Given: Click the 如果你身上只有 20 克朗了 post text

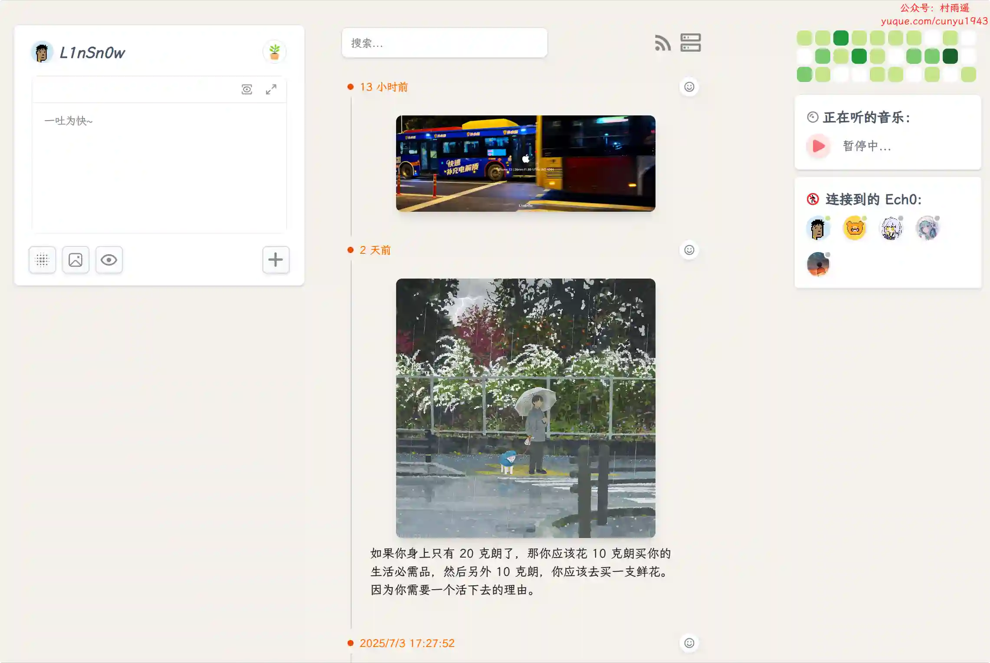Looking at the screenshot, I should pyautogui.click(x=521, y=571).
